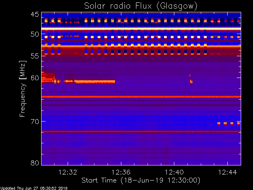Click the long yellow burst near 60 MHz

tap(95, 82)
